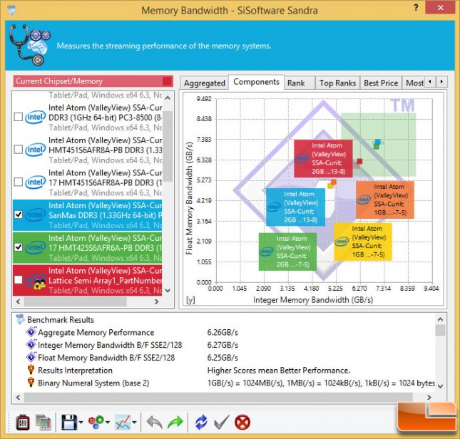
Task: Click the red 2GB ...13-8) chart label
Action: 323,158
